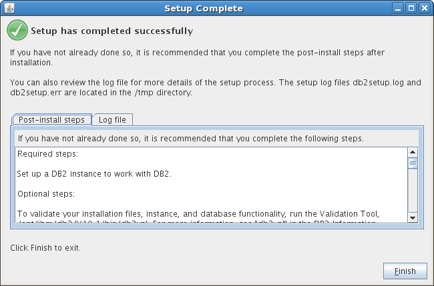Click the empty scrollbar track below the thumb
The width and height of the screenshot is (434, 286).
click(x=413, y=191)
